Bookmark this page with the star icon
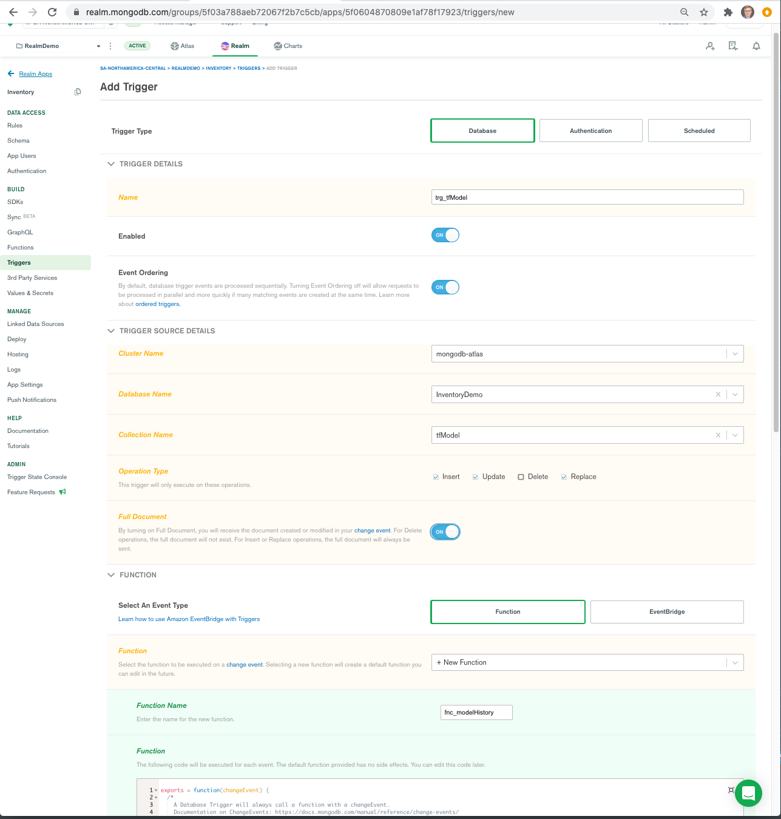The image size is (781, 819). [704, 12]
